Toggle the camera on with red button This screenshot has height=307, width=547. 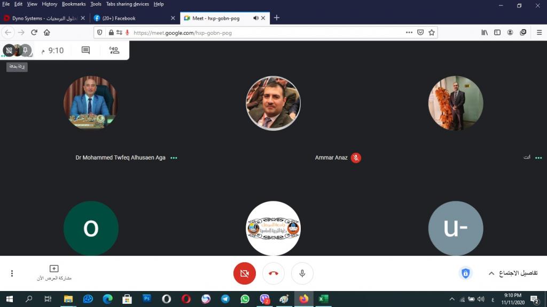click(x=245, y=273)
